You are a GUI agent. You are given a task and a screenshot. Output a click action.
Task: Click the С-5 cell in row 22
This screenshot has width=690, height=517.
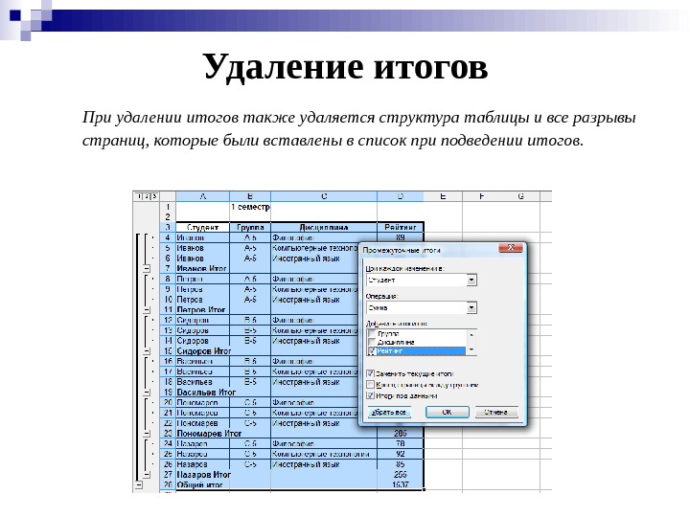(x=250, y=423)
